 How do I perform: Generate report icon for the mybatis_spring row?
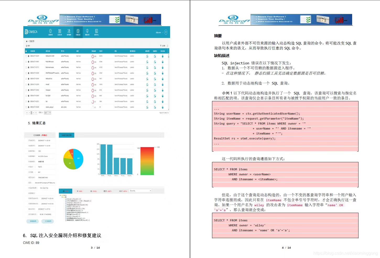155,107
